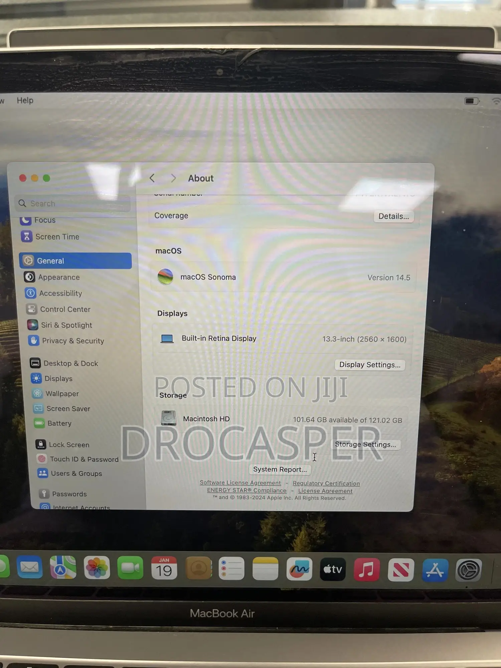
Task: Click Version 14.5 text
Action: click(389, 278)
